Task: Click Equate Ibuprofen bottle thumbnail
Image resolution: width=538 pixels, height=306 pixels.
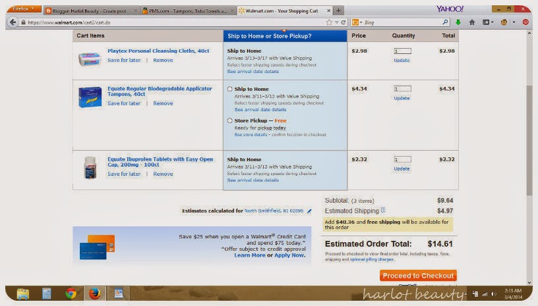Action: click(x=90, y=167)
